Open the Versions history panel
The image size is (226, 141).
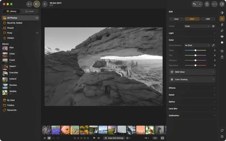(222, 51)
